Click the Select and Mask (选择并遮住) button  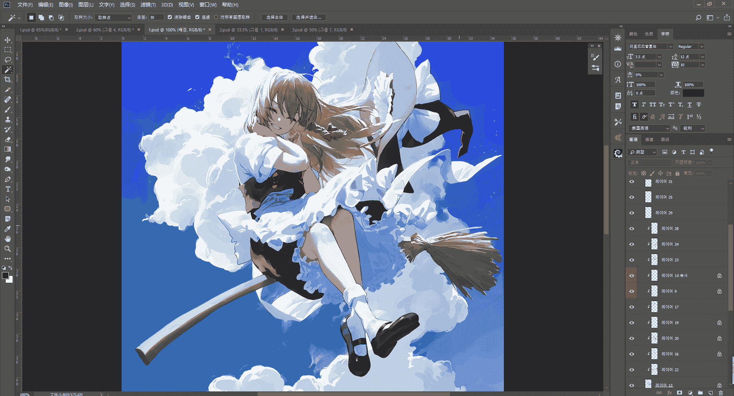tap(309, 18)
